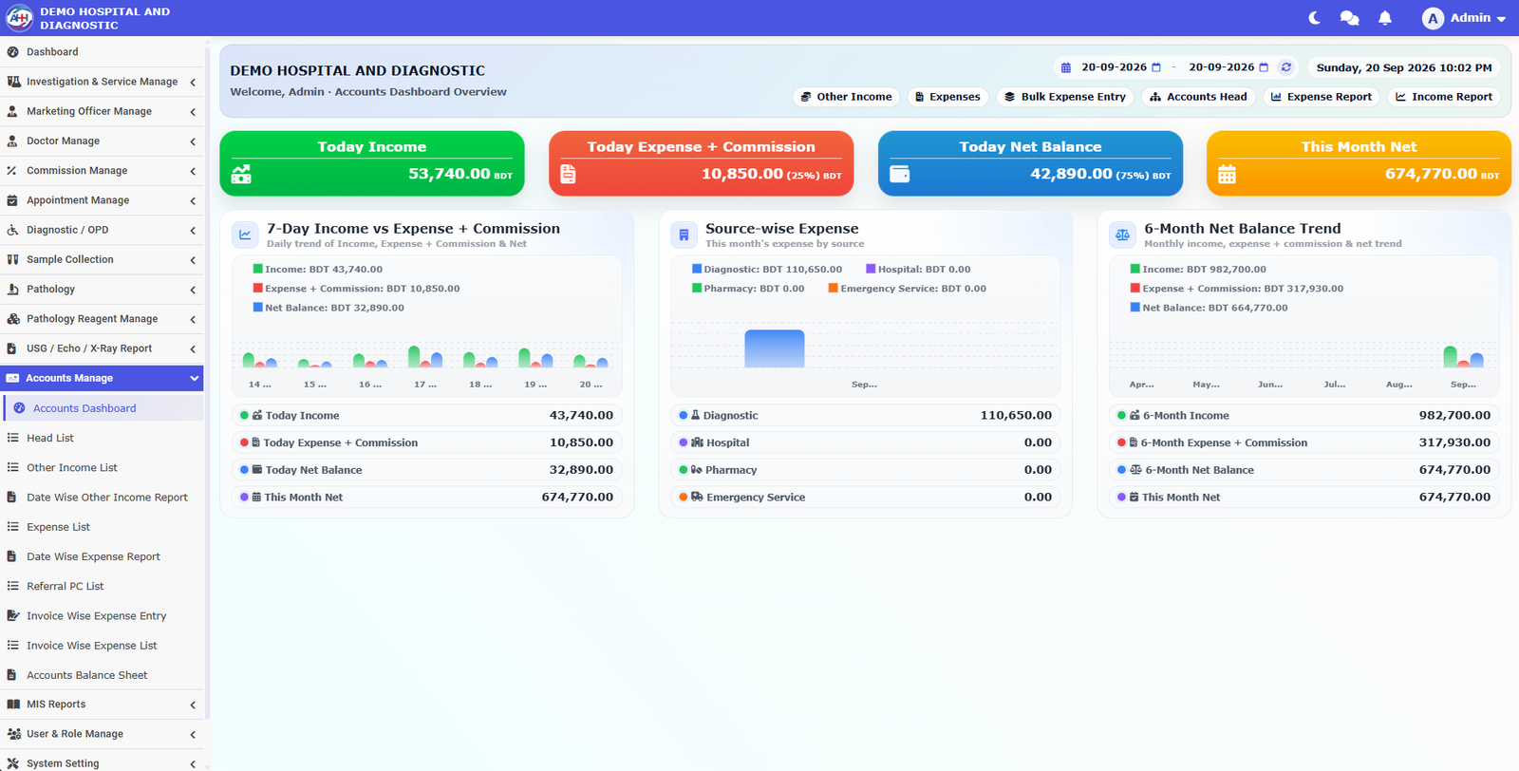The height and width of the screenshot is (771, 1519).
Task: Toggle the Diagnostic legend swatch in Source-wise Expense
Action: pos(697,269)
